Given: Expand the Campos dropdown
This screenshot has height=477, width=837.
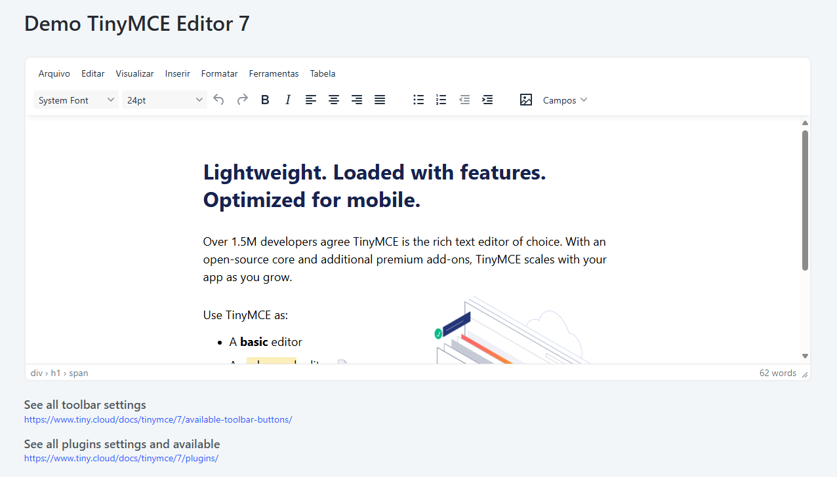Looking at the screenshot, I should click(564, 100).
